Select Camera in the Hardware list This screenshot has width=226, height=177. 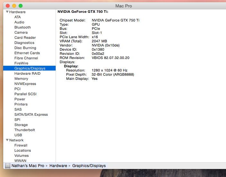coord(21,32)
